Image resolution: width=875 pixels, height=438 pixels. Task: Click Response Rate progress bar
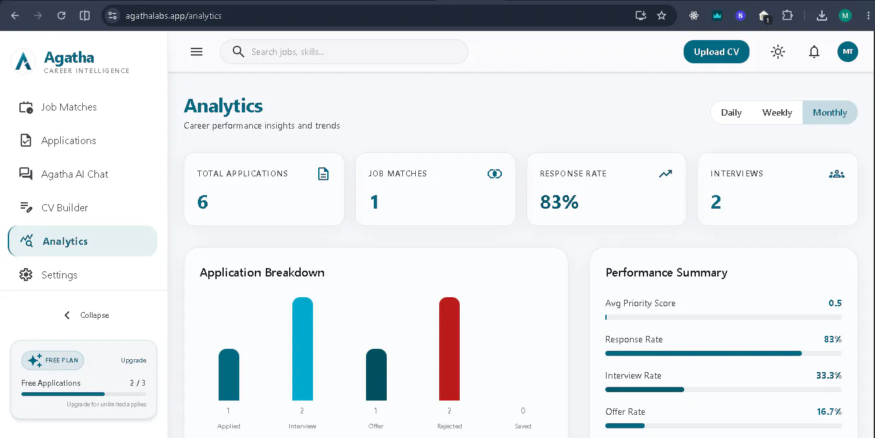click(724, 353)
